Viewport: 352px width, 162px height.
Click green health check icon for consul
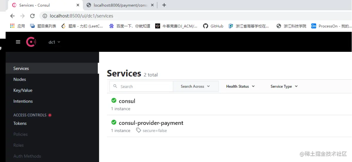click(114, 100)
